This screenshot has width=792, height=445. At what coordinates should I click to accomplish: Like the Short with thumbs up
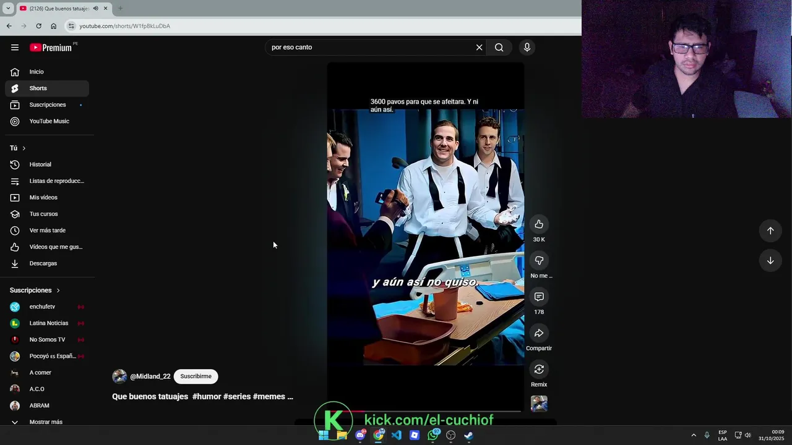coord(539,224)
